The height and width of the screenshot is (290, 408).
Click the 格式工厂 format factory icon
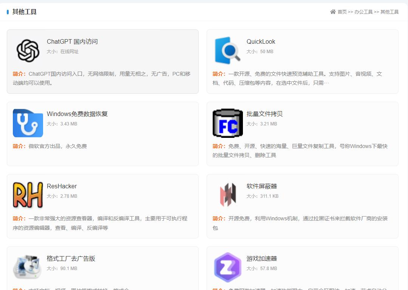[x=27, y=266]
